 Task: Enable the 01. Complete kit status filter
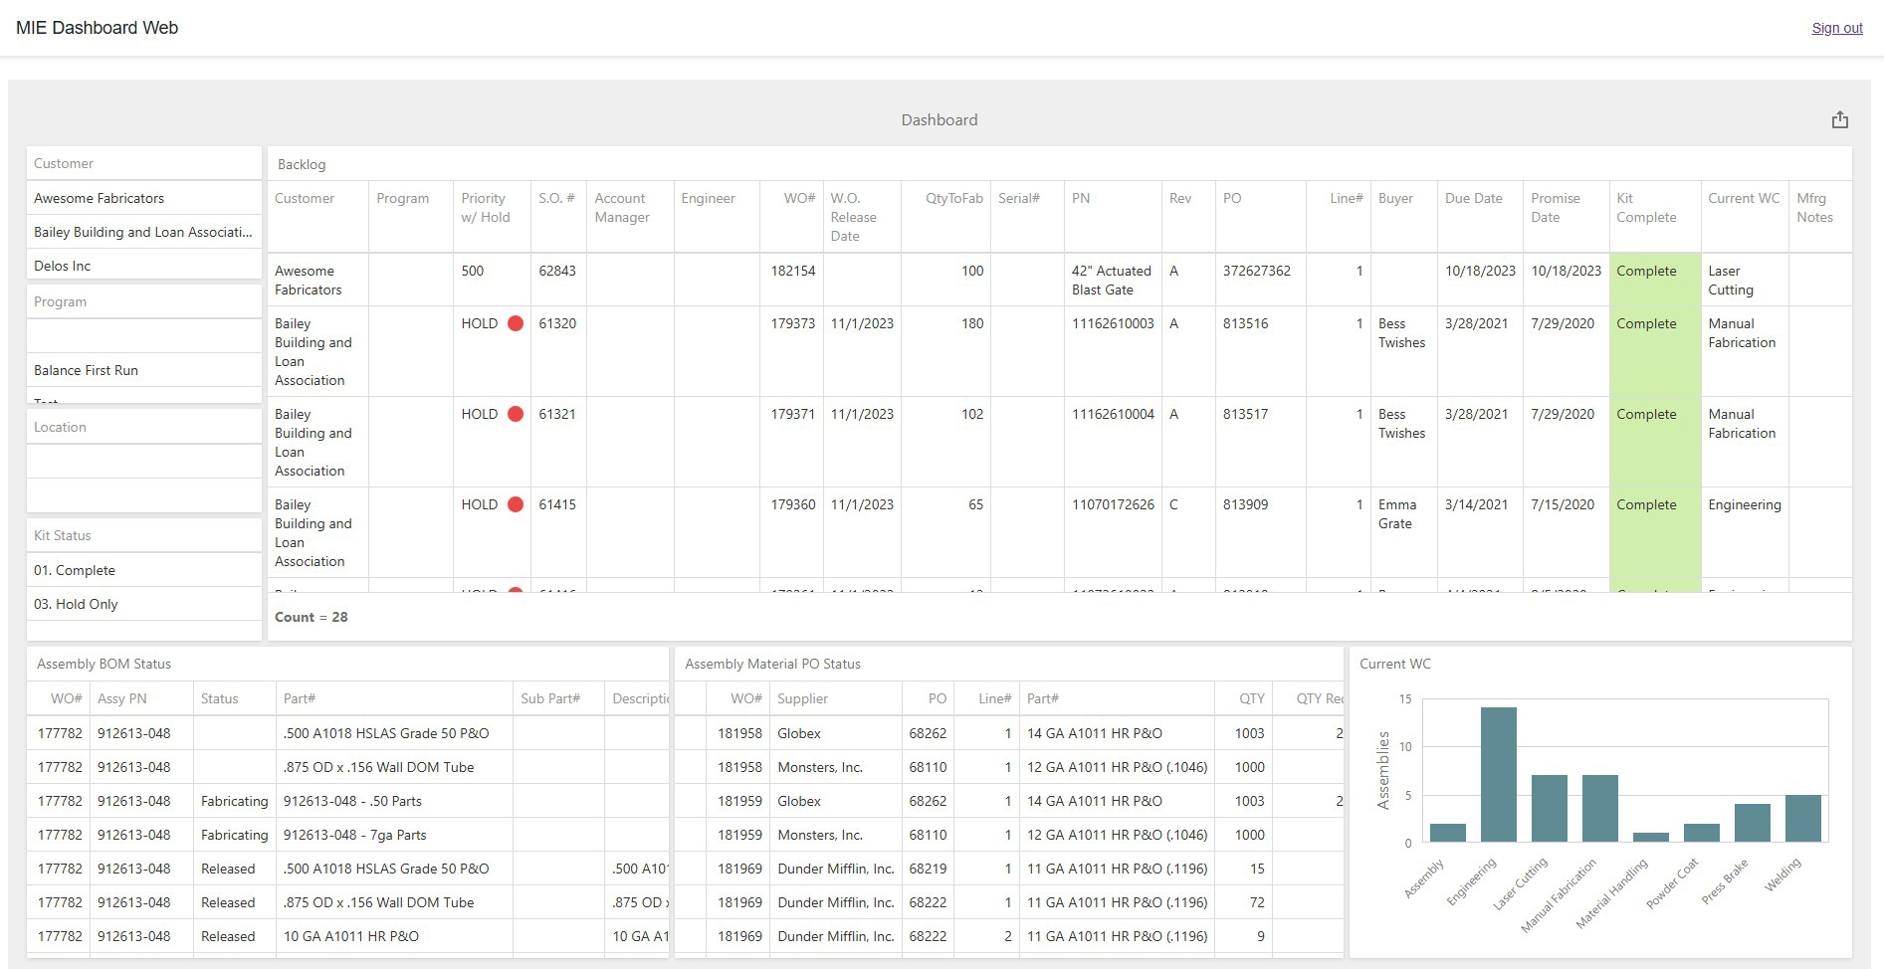(143, 570)
